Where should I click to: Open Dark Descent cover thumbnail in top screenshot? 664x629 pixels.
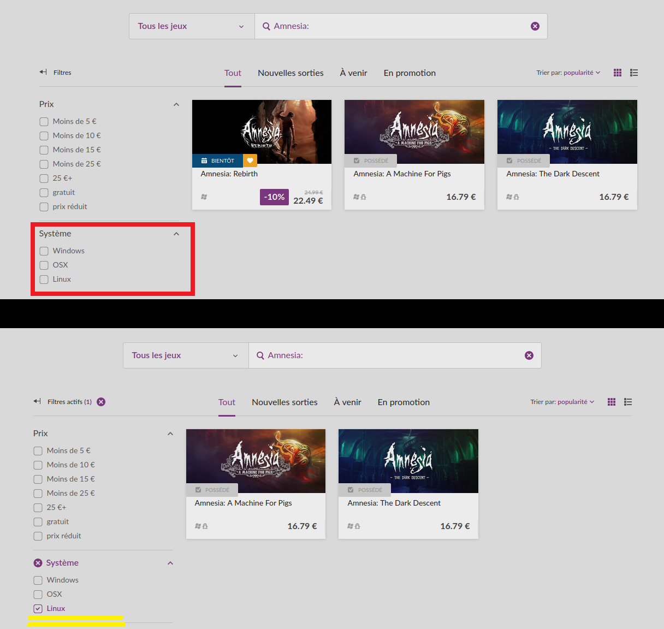pyautogui.click(x=567, y=132)
